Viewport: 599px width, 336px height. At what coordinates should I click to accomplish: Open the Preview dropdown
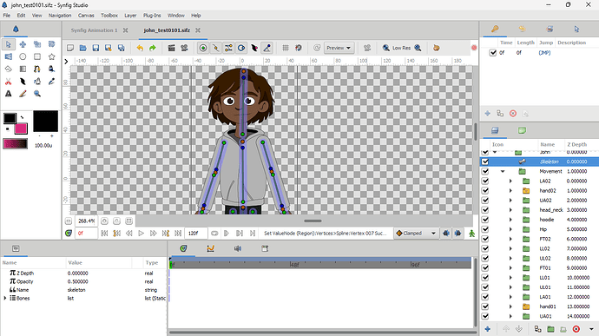click(339, 48)
